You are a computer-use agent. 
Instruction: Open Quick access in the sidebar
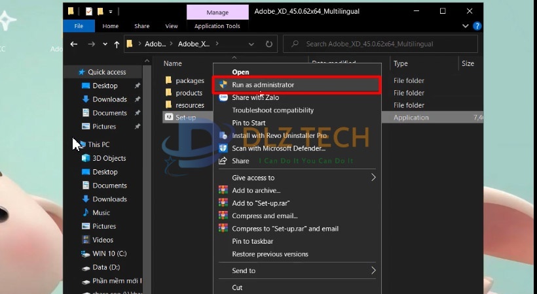107,72
